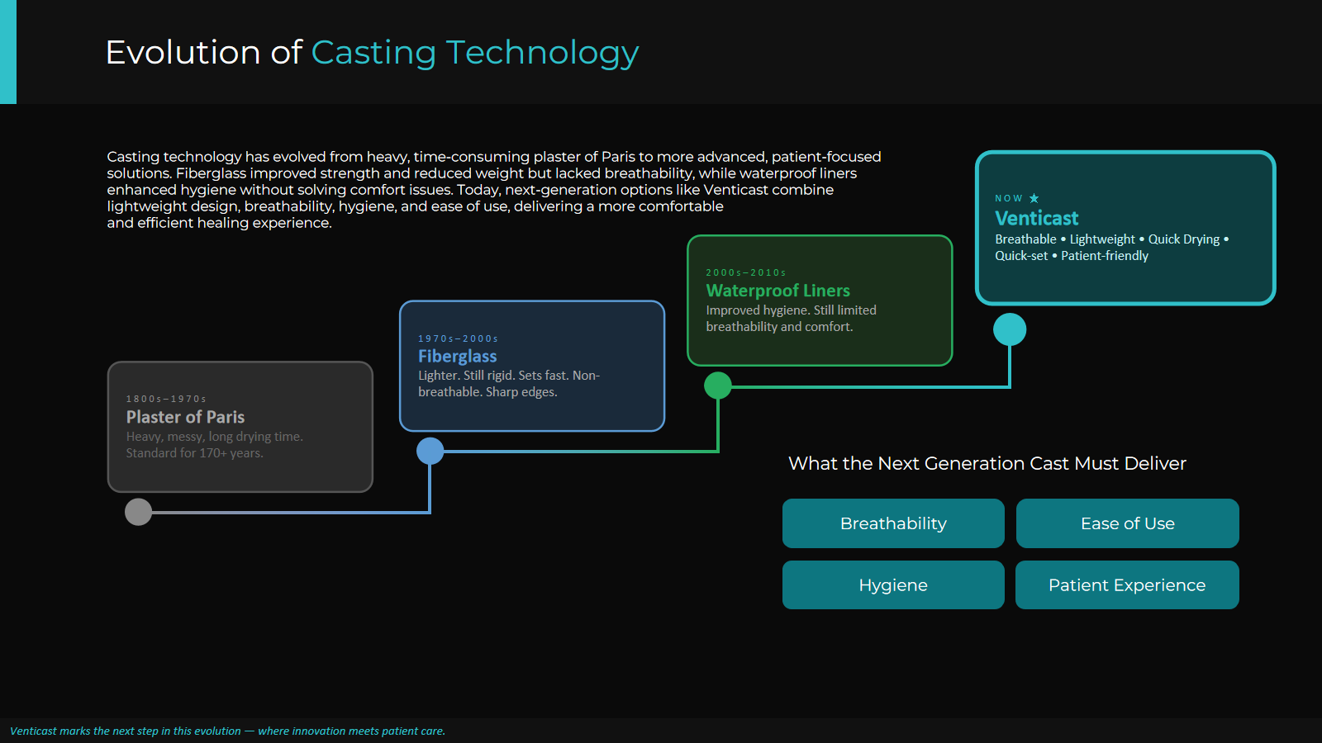Click the '1800s–1970s' date label
Screen dimensions: 1322x743
tap(166, 399)
